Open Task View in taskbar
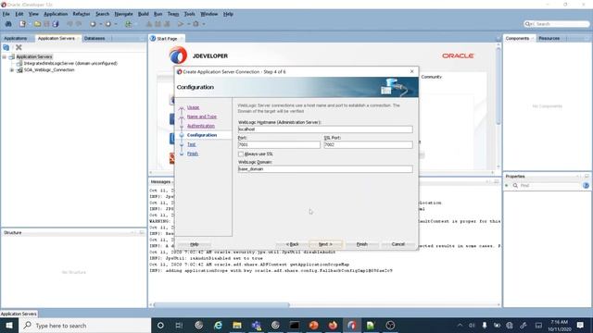The image size is (593, 333). [x=179, y=325]
